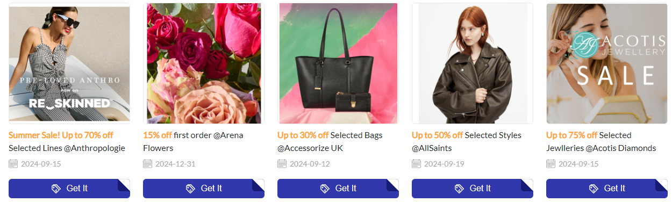Viewport: 672px width, 202px height.
Task: Click the calendar icon under Arena Flowers deal
Action: click(x=148, y=163)
